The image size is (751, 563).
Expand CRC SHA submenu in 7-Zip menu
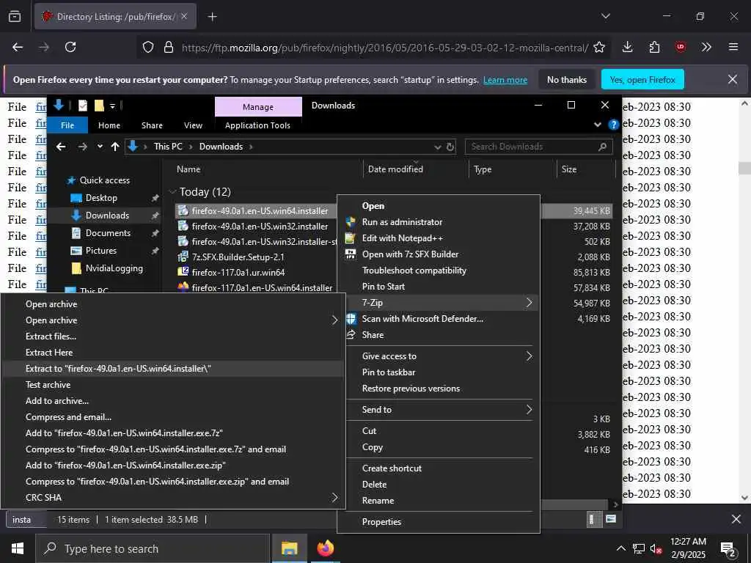pyautogui.click(x=334, y=498)
